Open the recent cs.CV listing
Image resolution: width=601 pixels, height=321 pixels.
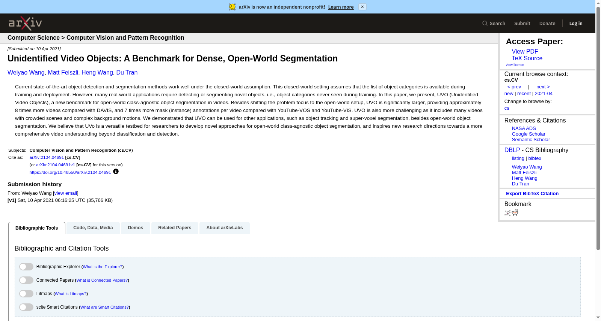[x=524, y=94]
